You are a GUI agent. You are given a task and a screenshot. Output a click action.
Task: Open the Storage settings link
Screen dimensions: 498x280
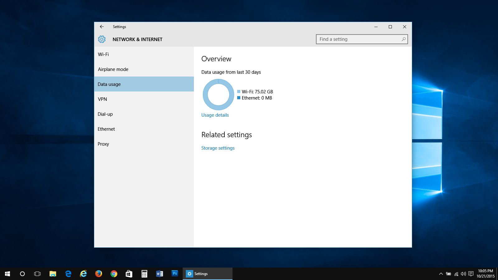(218, 148)
